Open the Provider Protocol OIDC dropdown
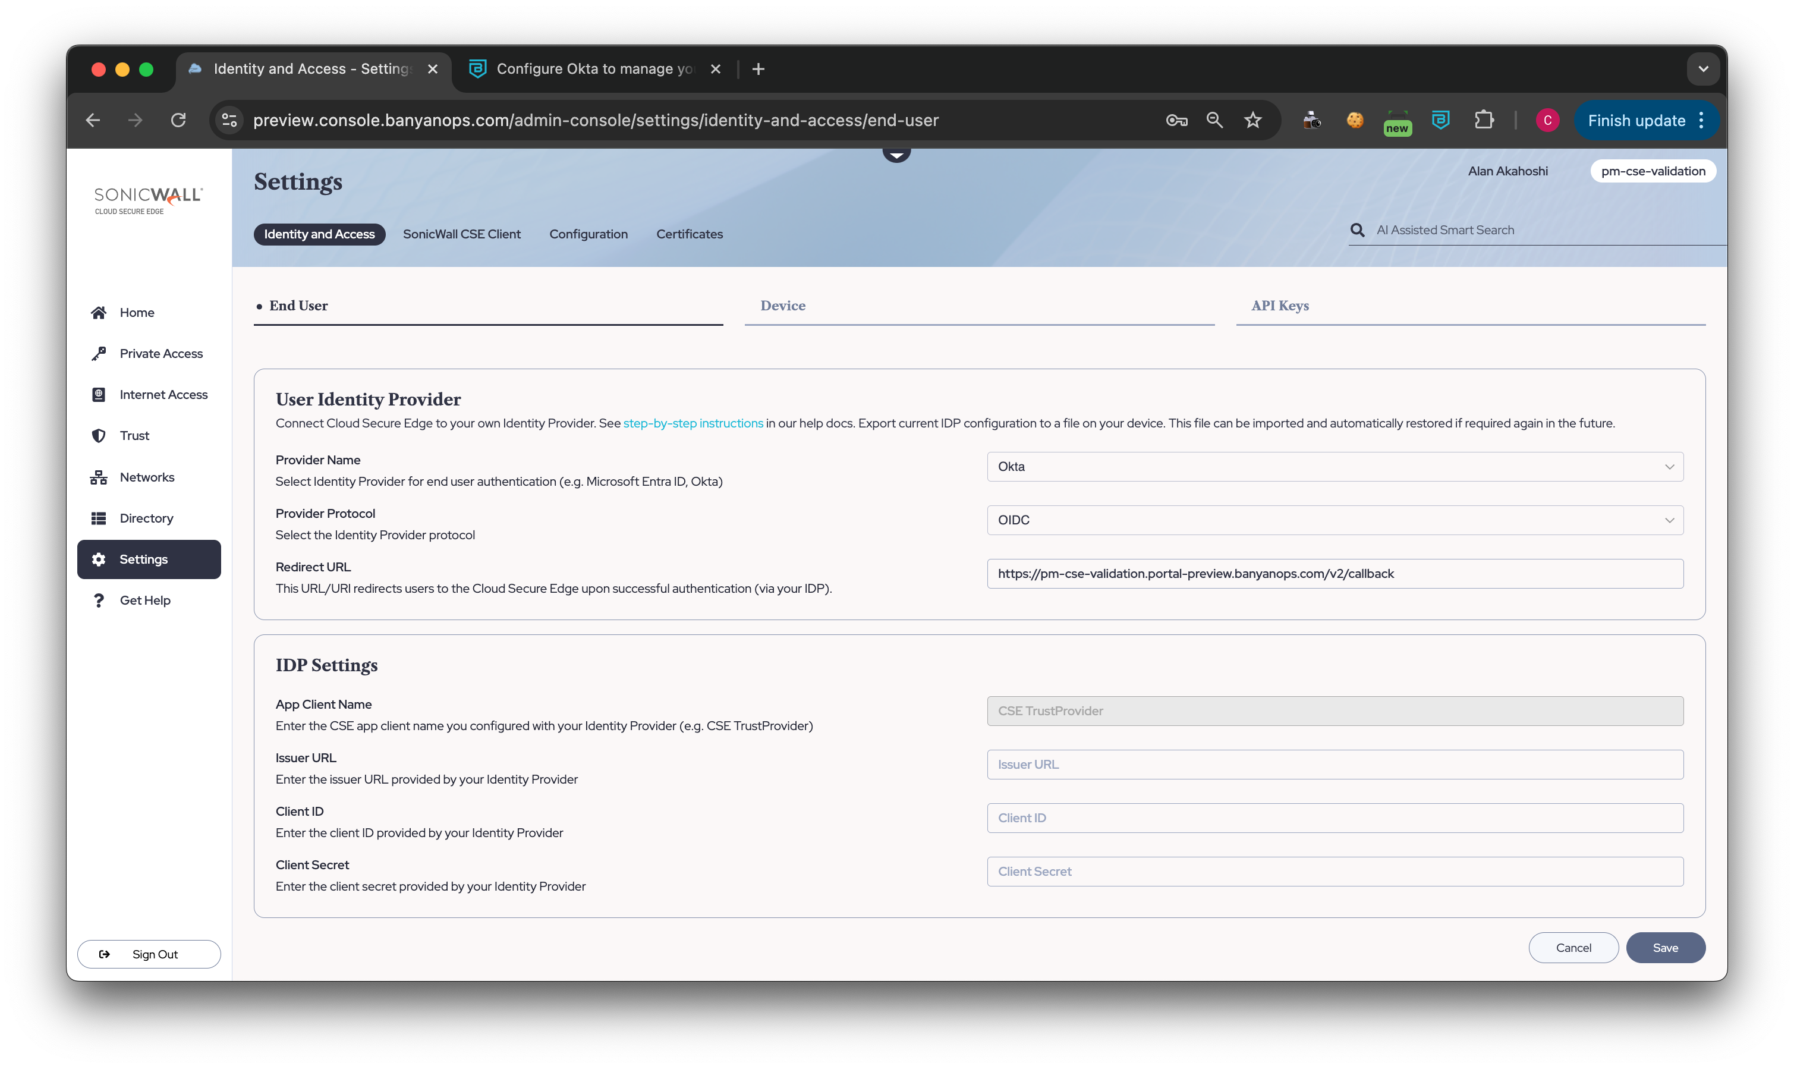Image resolution: width=1794 pixels, height=1069 pixels. click(1335, 520)
